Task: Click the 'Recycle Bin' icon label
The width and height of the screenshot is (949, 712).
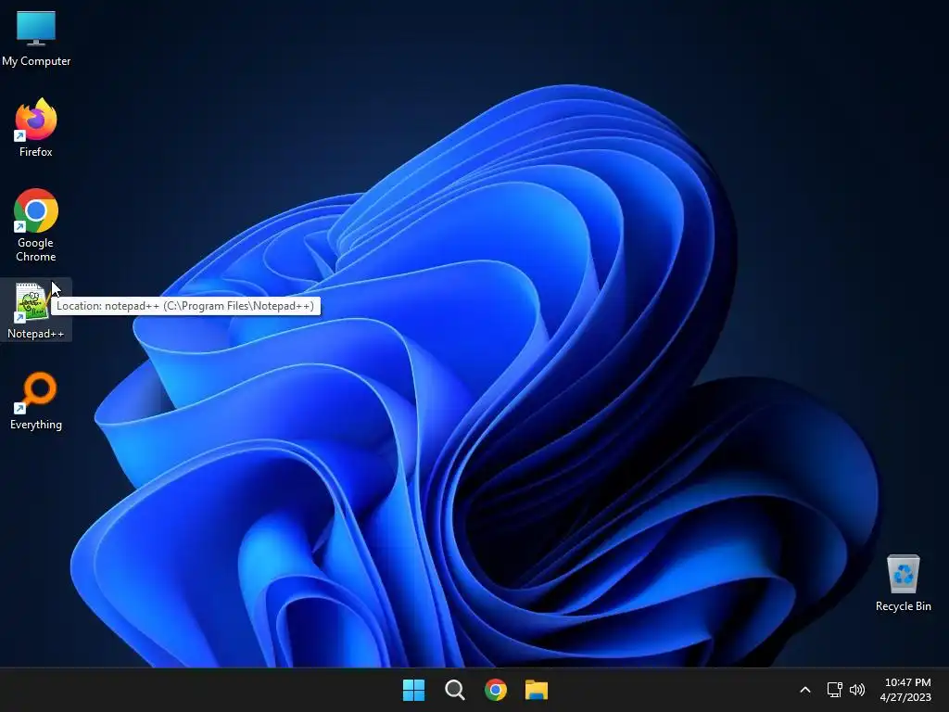Action: pyautogui.click(x=903, y=606)
